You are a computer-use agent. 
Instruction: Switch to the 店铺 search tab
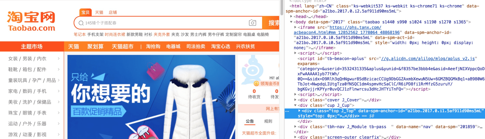(113, 12)
